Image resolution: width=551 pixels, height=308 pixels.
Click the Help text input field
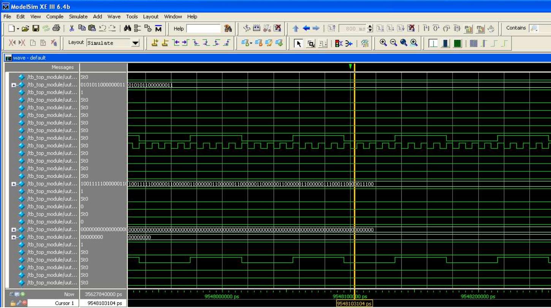(203, 28)
